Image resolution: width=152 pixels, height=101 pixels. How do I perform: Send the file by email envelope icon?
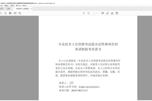tap(15, 13)
